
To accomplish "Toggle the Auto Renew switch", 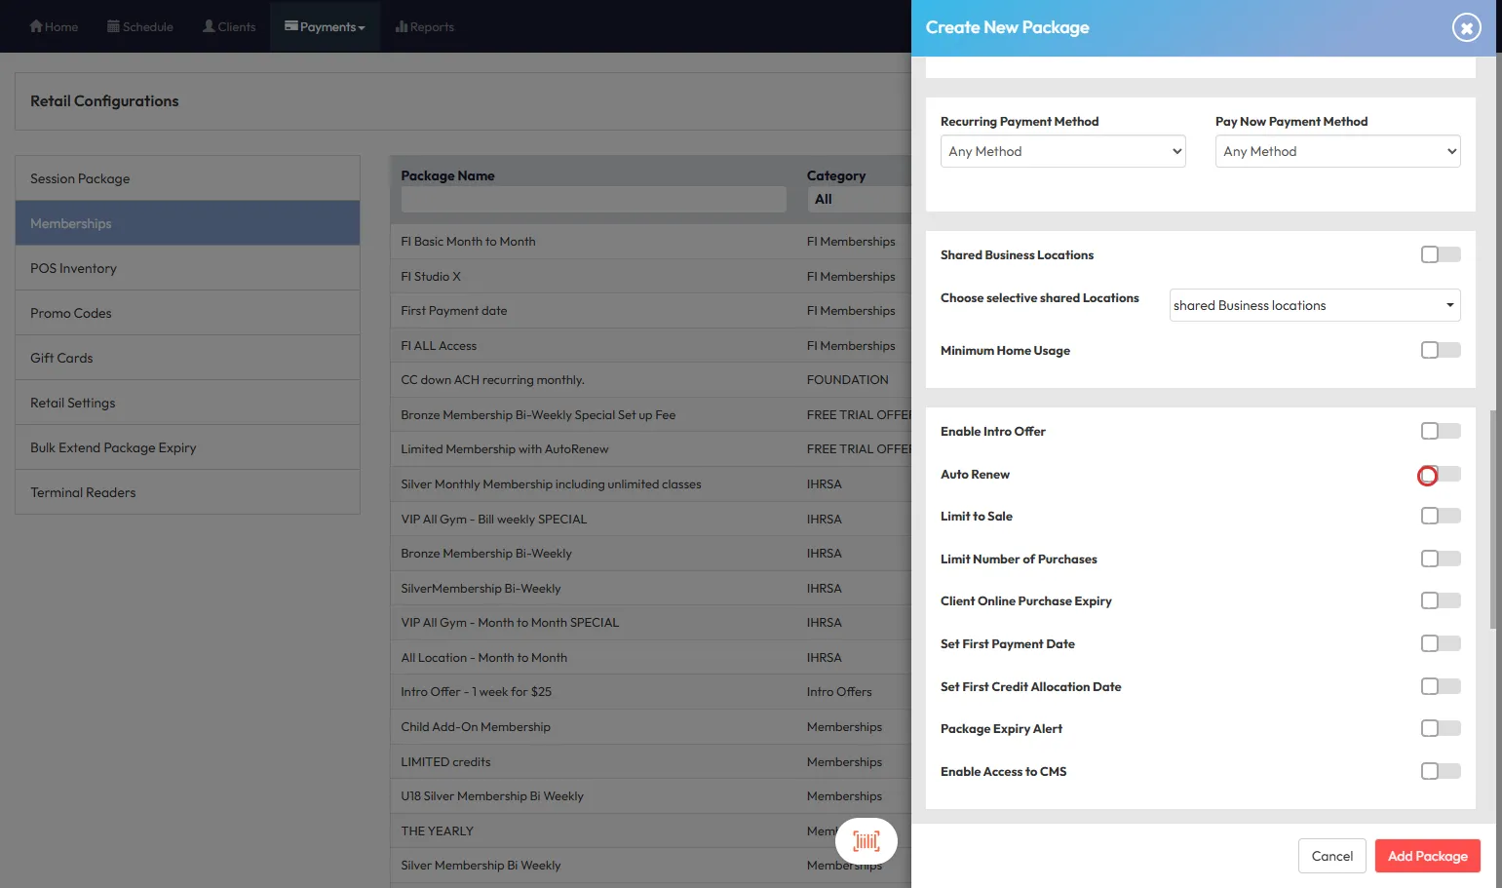I will point(1440,475).
